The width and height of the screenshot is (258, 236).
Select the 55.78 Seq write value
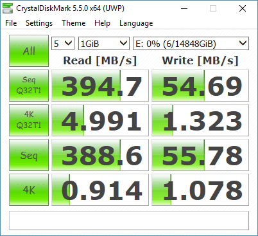200,155
